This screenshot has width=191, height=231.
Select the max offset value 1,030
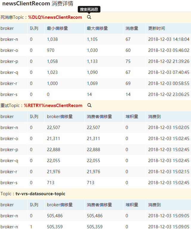92,50
